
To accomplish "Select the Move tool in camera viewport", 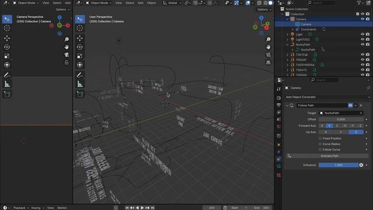I will pyautogui.click(x=7, y=38).
